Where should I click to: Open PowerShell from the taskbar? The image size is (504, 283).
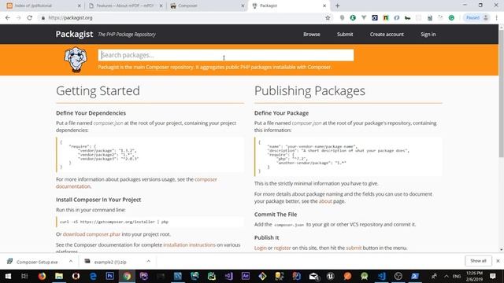point(415,276)
